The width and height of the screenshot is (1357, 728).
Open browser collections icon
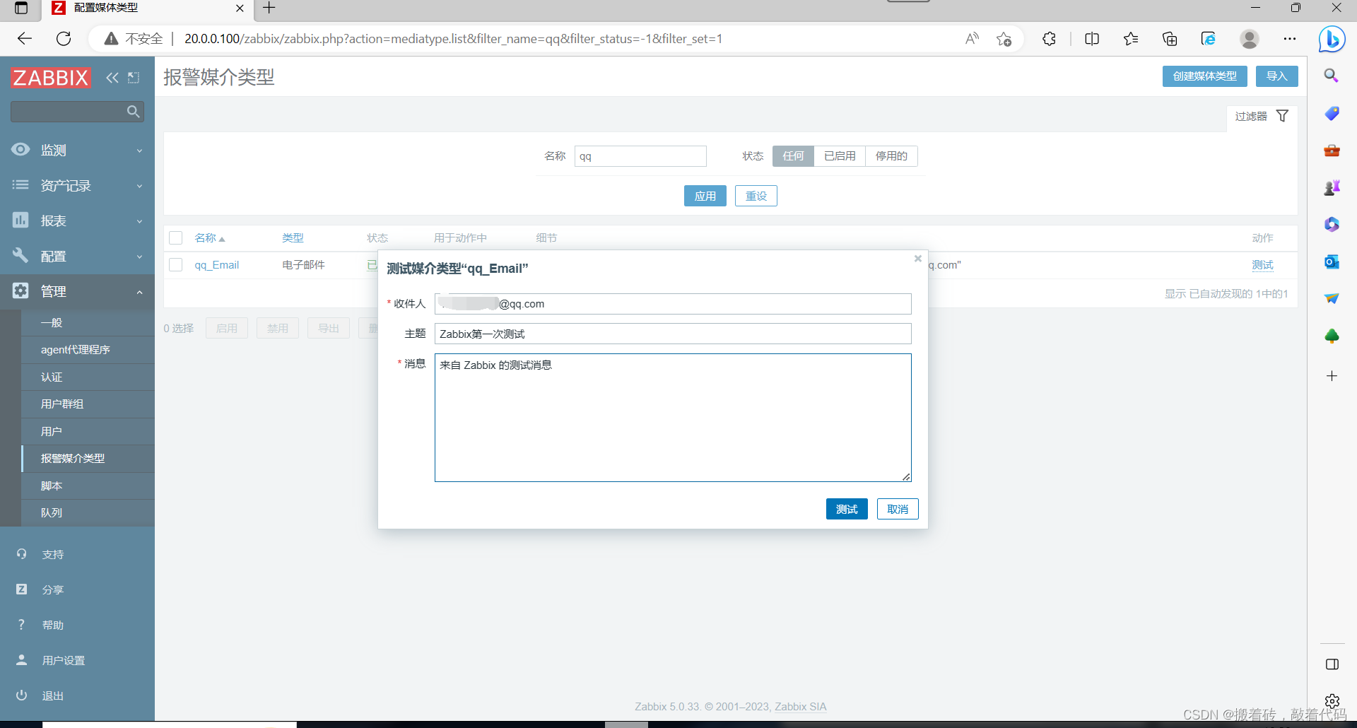1170,39
